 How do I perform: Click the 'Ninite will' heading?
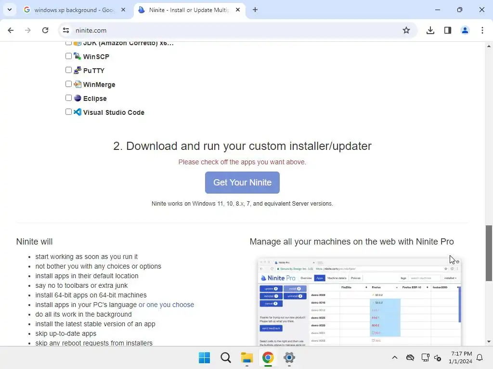tap(34, 242)
